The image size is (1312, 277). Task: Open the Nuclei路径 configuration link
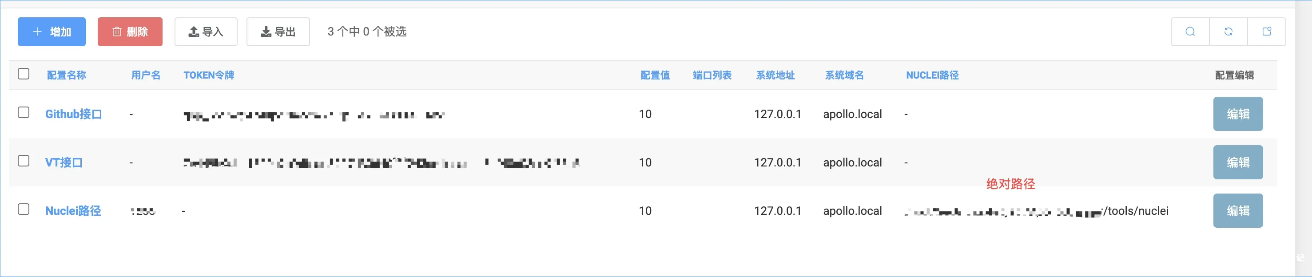(x=74, y=210)
